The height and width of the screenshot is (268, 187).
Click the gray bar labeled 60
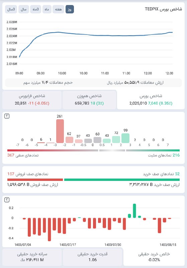97,140
